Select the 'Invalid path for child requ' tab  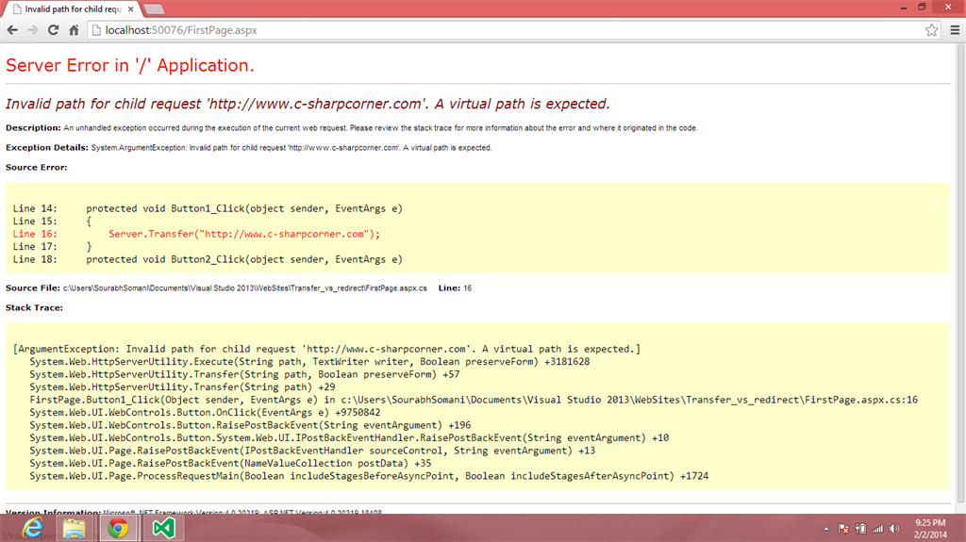point(73,9)
